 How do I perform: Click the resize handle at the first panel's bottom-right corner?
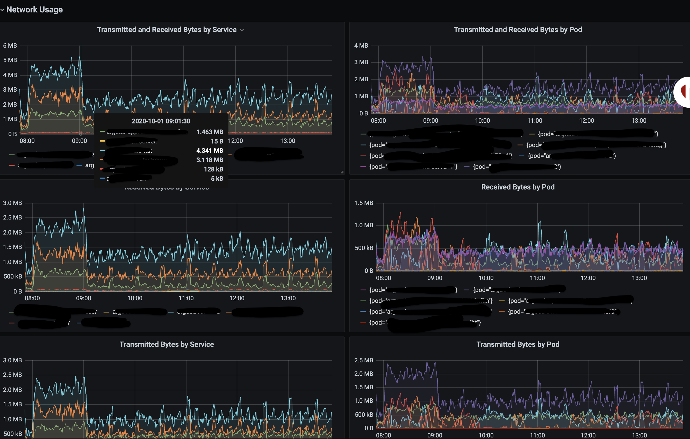[343, 172]
